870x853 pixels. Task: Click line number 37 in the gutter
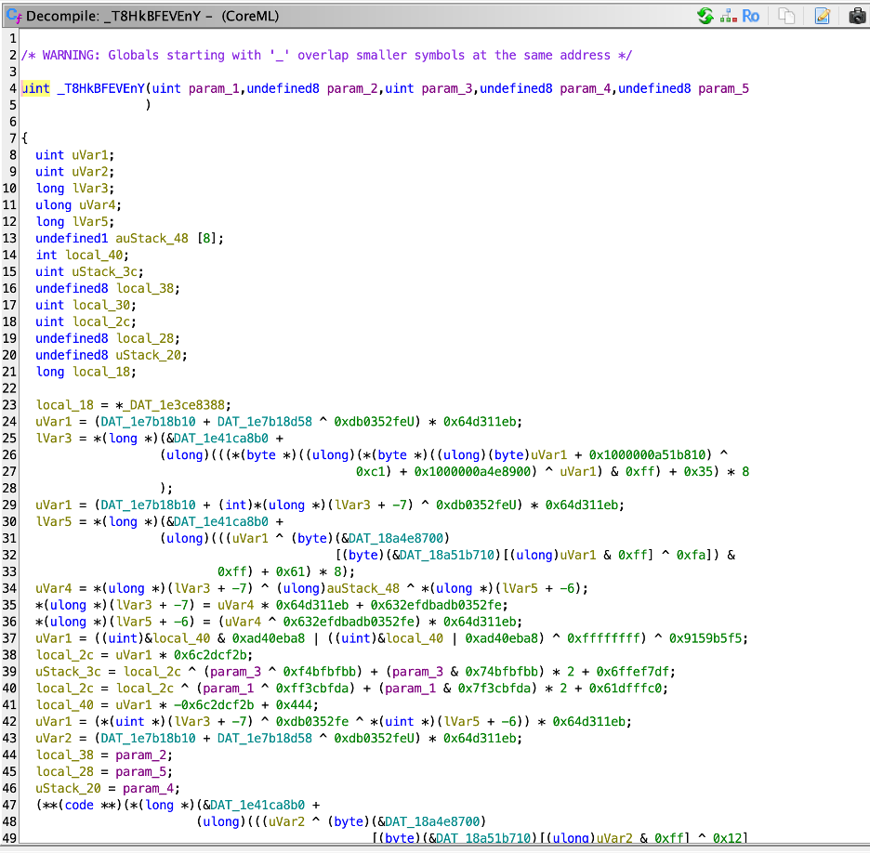[x=11, y=639]
